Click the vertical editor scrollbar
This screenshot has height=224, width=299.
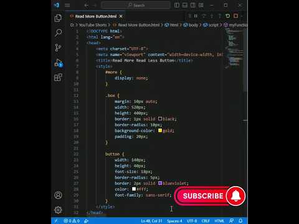pyautogui.click(x=245, y=60)
